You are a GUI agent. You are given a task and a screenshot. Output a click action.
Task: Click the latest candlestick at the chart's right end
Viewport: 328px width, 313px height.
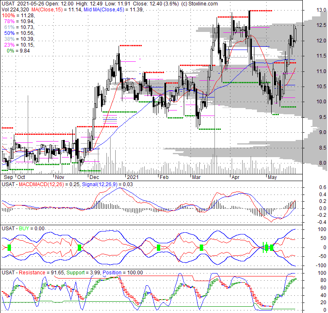tap(296, 34)
